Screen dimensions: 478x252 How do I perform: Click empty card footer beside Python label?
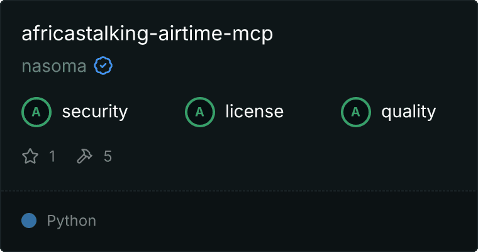coord(287,221)
